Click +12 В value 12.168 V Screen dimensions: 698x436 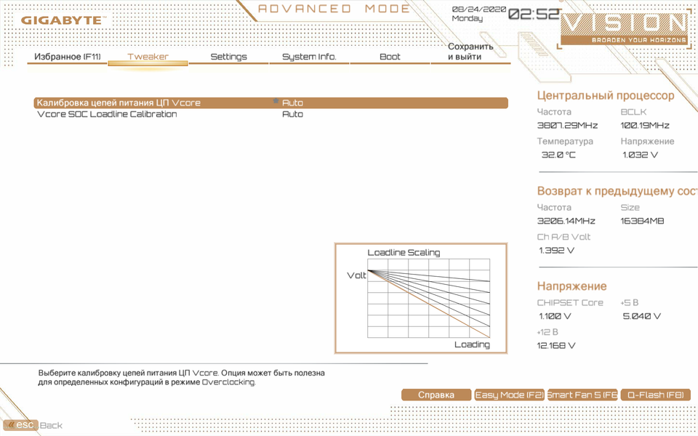click(x=556, y=346)
